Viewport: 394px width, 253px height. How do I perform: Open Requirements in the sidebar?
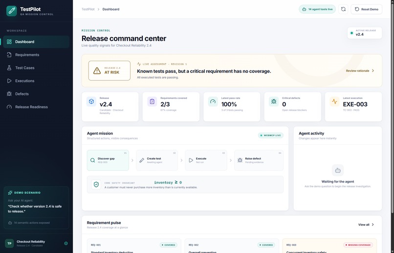[x=36, y=55]
